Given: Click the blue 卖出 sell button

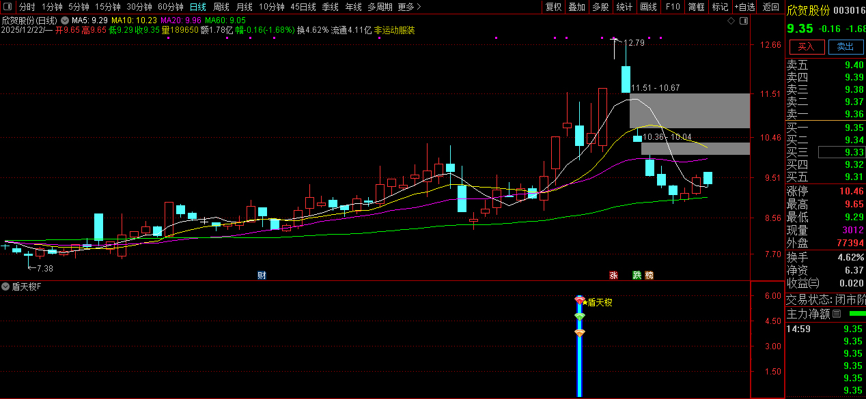Looking at the screenshot, I should (x=846, y=46).
